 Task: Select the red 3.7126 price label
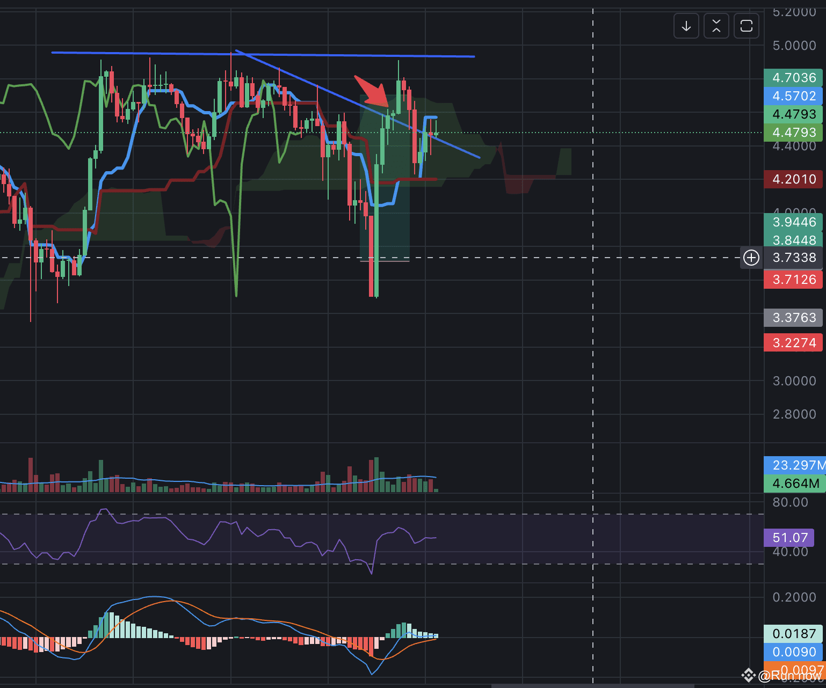(794, 280)
